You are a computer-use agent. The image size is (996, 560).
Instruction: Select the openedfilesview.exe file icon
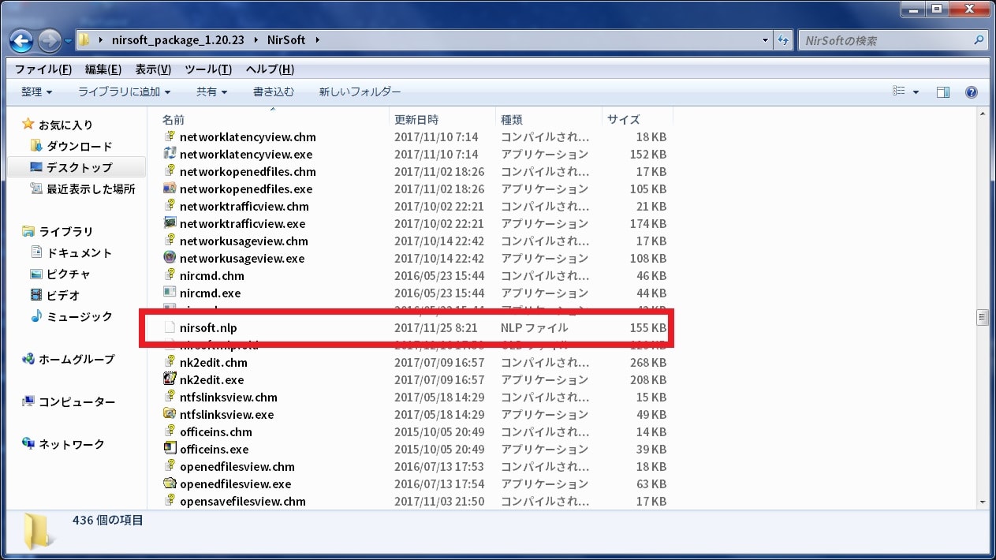pyautogui.click(x=170, y=483)
